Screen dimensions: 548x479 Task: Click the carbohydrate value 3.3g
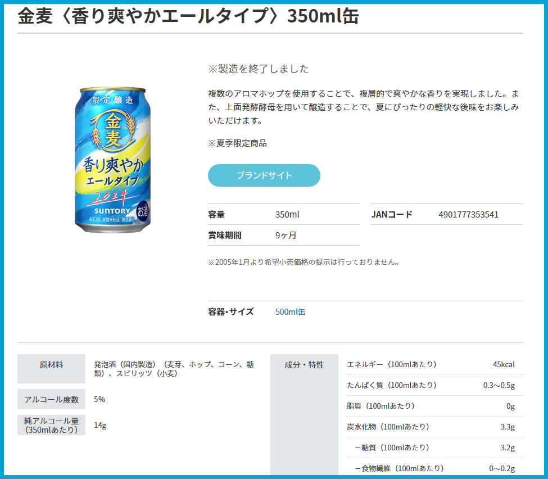pos(508,427)
